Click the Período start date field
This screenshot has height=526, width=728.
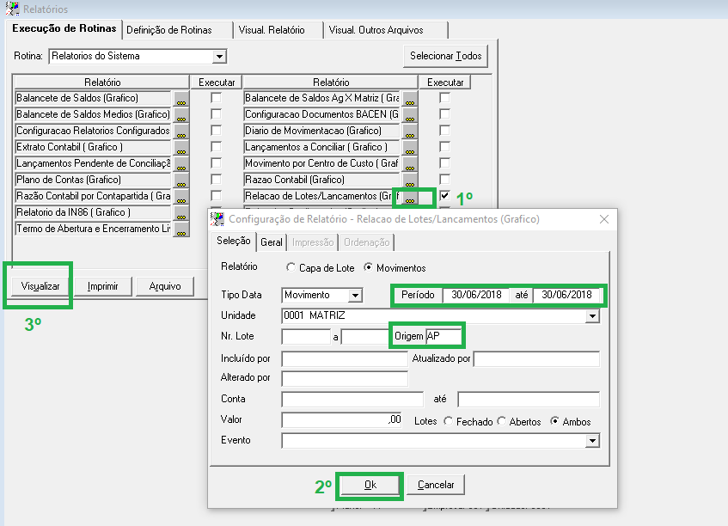pos(476,295)
